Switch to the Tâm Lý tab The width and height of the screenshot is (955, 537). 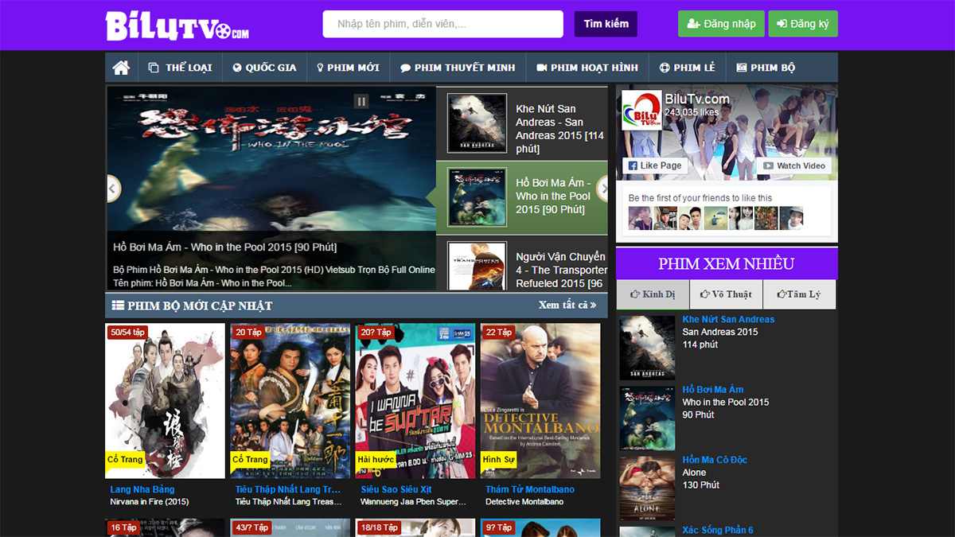pos(798,294)
